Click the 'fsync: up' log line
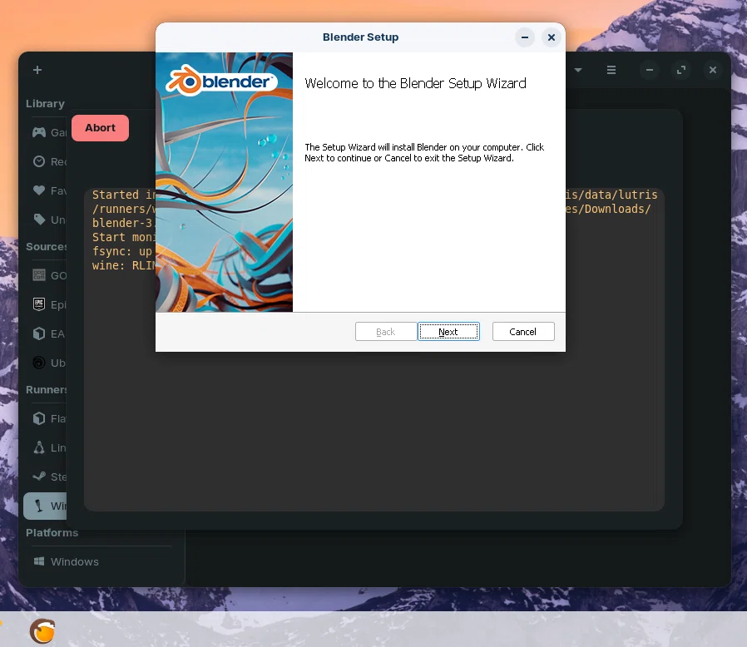The image size is (747, 647). pos(122,251)
